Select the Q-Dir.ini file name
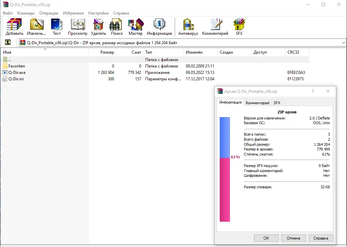This screenshot has width=347, height=247. [16, 79]
